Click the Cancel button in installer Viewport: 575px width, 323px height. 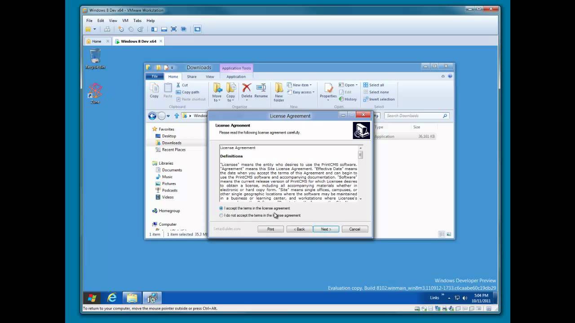pos(354,229)
